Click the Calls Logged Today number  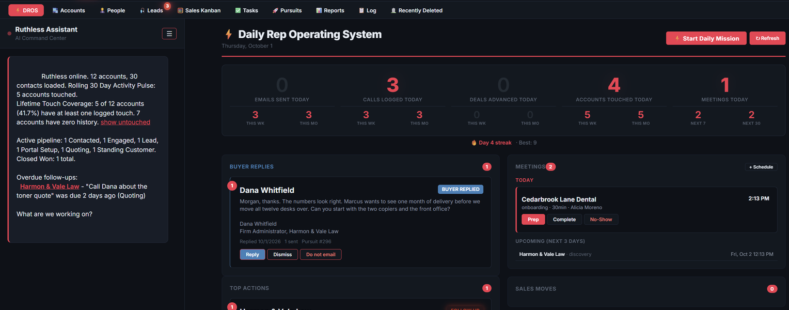(392, 85)
